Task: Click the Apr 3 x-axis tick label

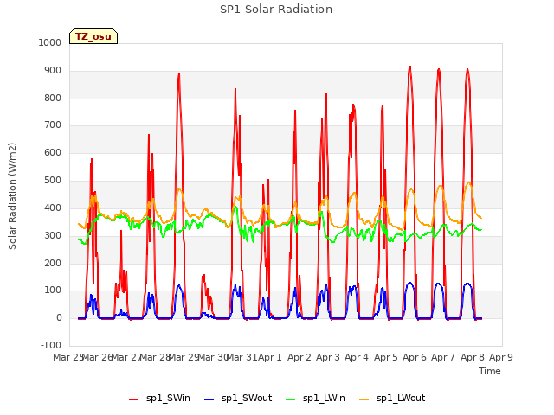Action: tap(328, 357)
